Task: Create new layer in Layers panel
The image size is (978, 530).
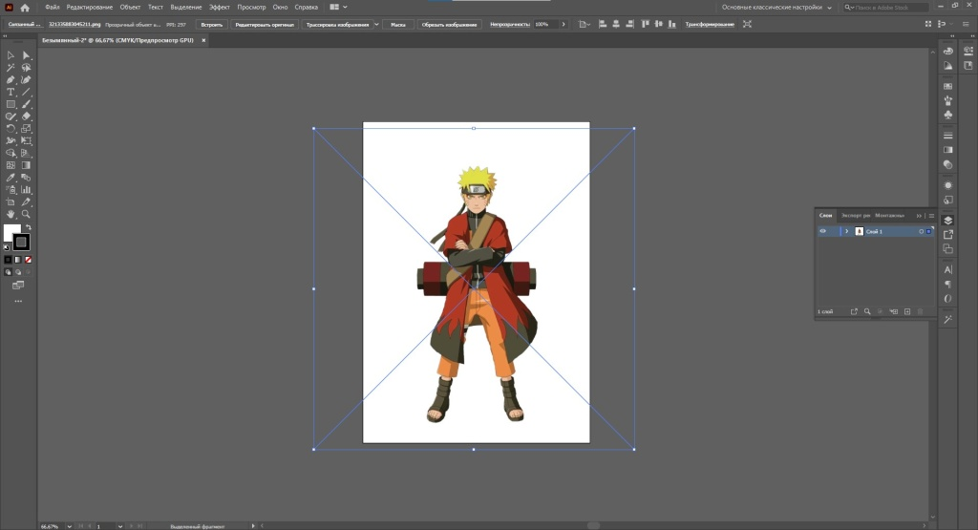Action: tap(907, 311)
